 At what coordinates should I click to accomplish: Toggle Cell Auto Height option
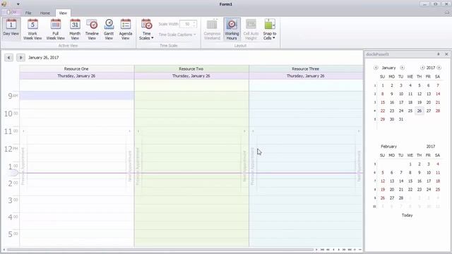(x=251, y=30)
